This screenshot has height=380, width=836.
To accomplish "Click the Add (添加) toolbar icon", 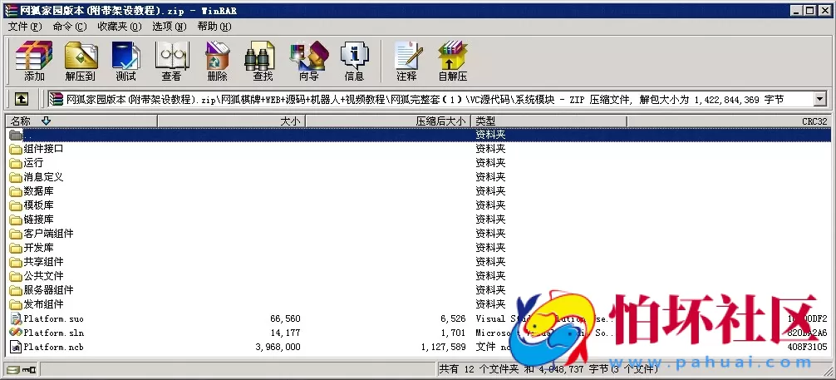I will tap(34, 61).
